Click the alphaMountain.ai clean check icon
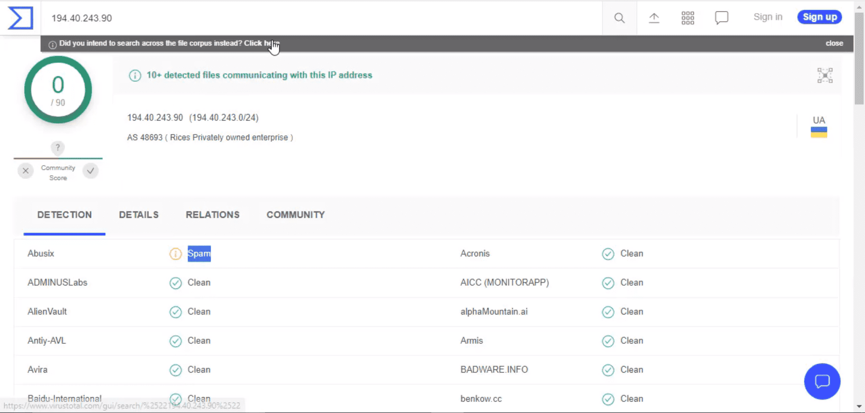The height and width of the screenshot is (413, 865). pos(608,312)
